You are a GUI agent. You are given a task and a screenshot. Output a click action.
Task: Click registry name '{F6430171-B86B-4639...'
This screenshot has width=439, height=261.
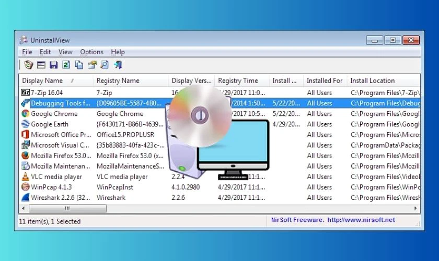[x=130, y=124]
